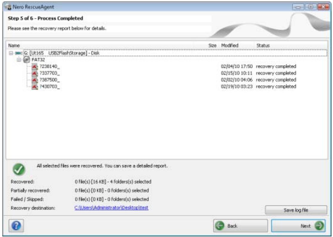Click recovery completed status for ?337703_
This screenshot has height=237, width=333.
276,73
